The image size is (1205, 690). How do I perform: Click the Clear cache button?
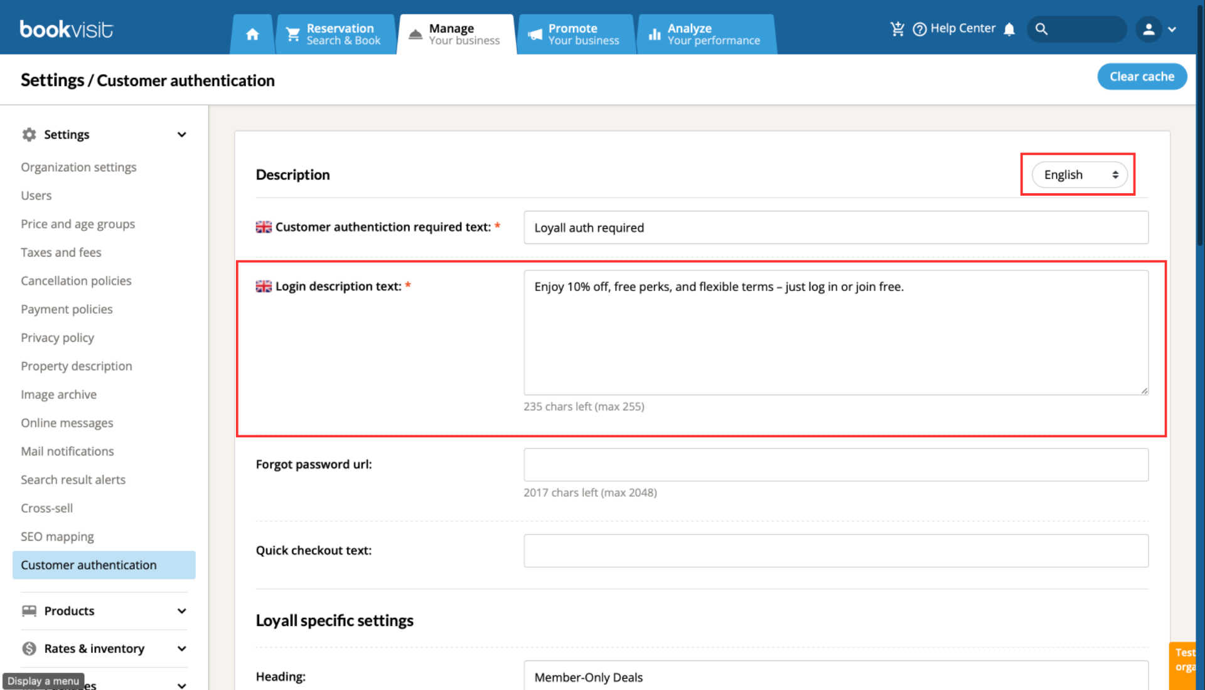click(x=1142, y=77)
